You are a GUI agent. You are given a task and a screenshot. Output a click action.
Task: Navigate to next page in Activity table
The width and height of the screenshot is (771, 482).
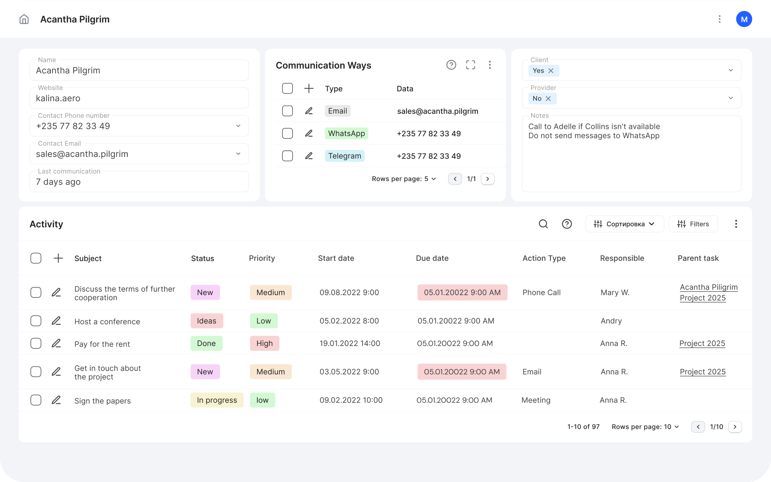click(735, 426)
